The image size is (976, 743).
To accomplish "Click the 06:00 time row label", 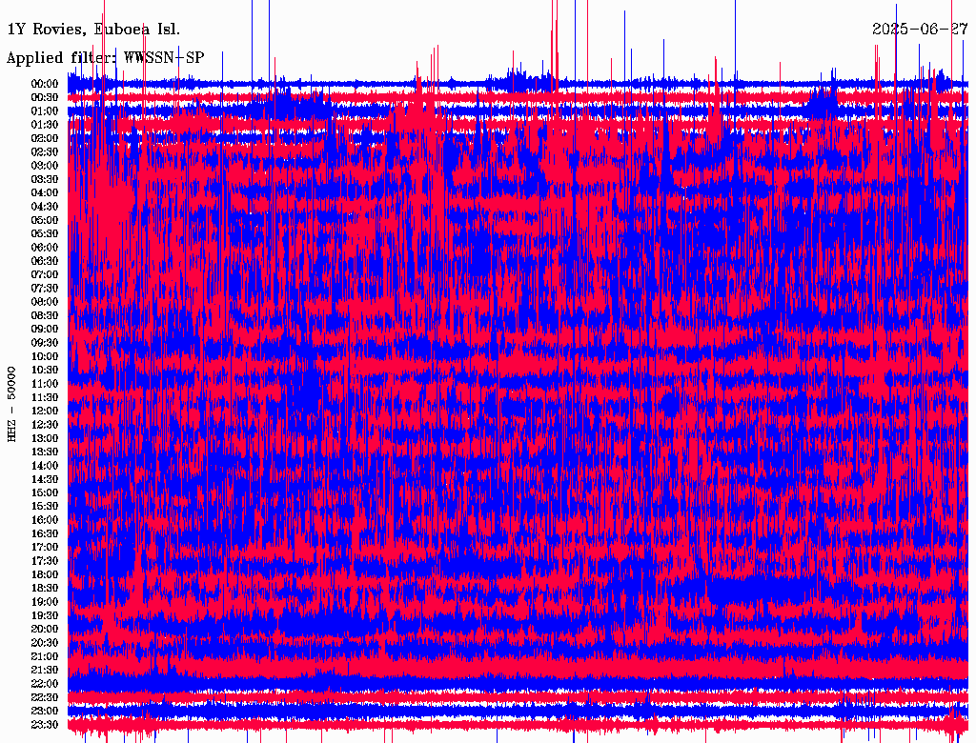I will 45,248.
